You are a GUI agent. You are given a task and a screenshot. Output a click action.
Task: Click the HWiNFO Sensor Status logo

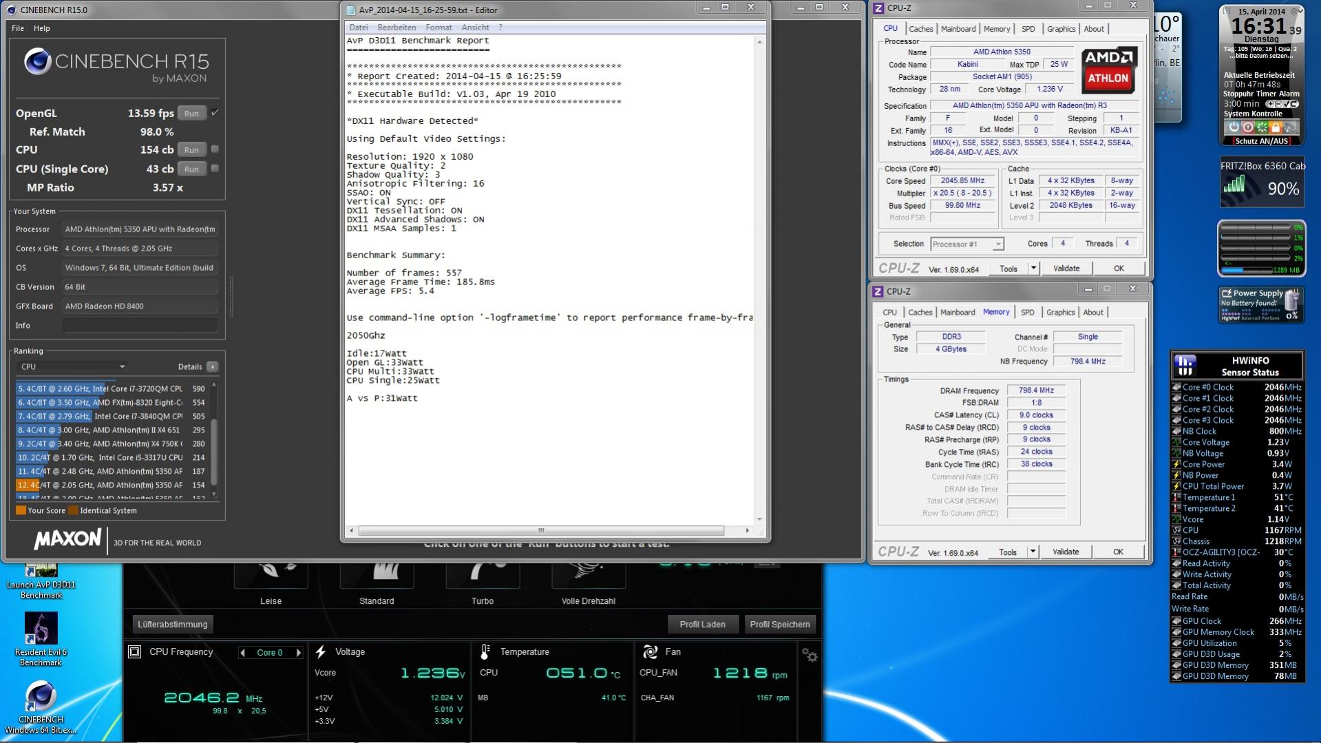click(1185, 365)
